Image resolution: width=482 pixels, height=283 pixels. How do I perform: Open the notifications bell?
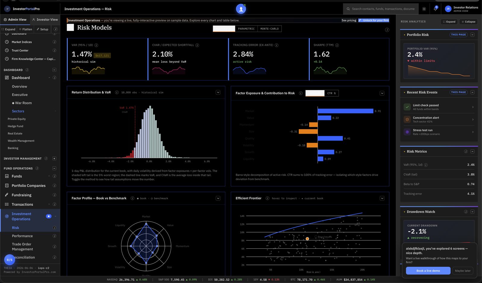pyautogui.click(x=435, y=9)
